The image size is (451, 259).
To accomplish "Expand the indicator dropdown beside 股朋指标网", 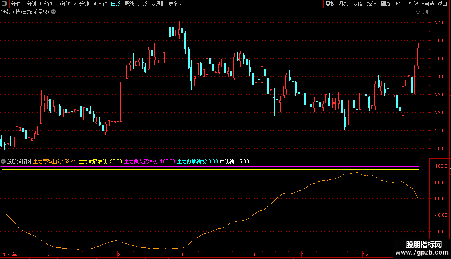I will pyautogui.click(x=3, y=161).
